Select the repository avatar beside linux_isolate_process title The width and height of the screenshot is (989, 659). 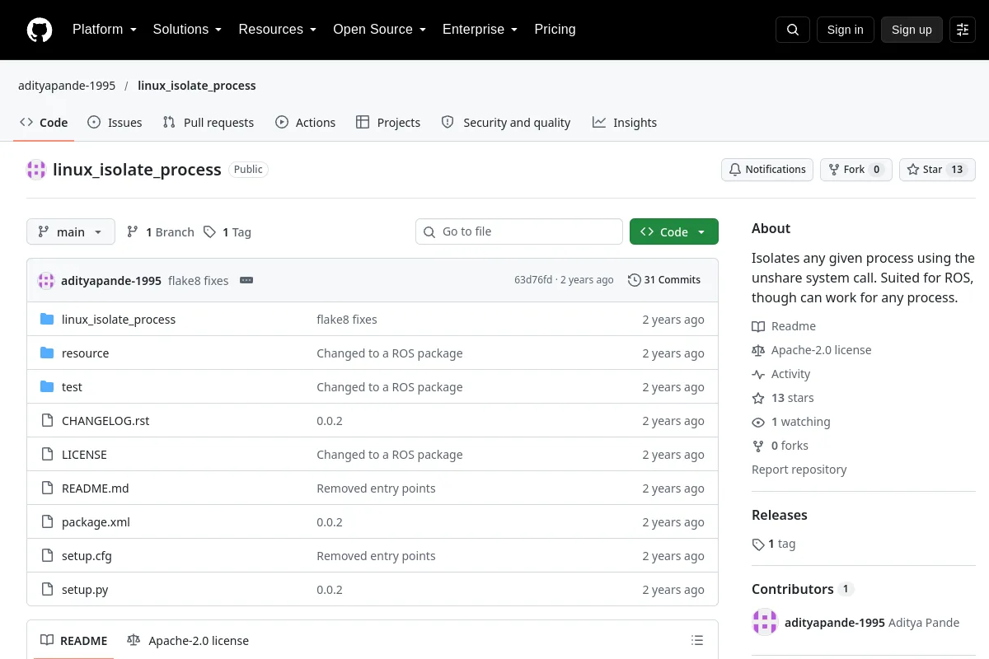[x=36, y=170]
